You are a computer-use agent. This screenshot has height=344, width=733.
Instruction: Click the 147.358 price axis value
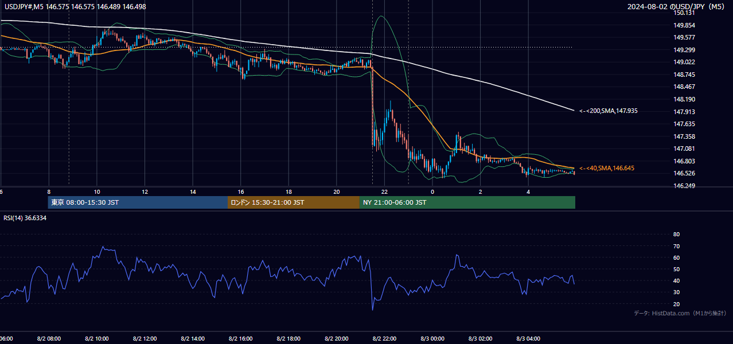click(684, 136)
